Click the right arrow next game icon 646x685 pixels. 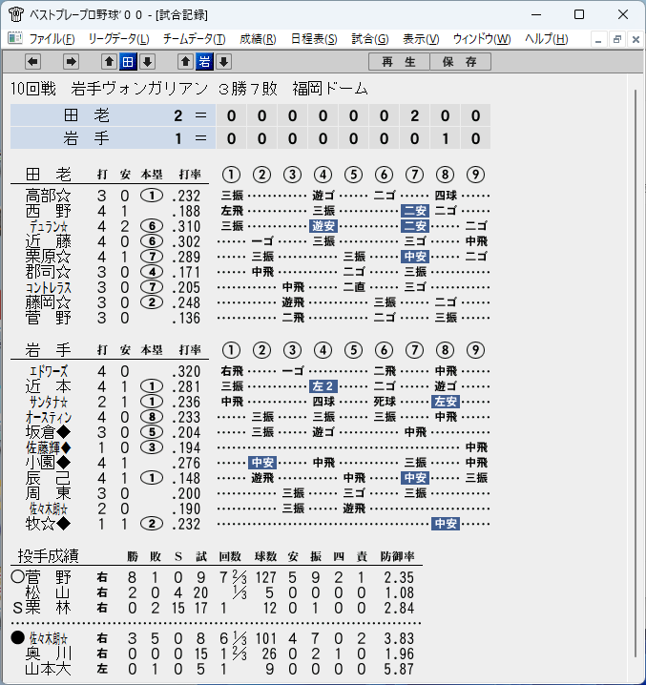point(71,62)
